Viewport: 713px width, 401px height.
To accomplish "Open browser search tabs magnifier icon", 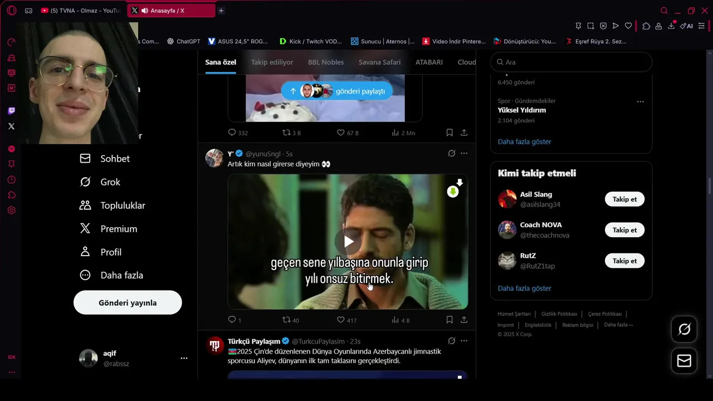I will pyautogui.click(x=664, y=11).
